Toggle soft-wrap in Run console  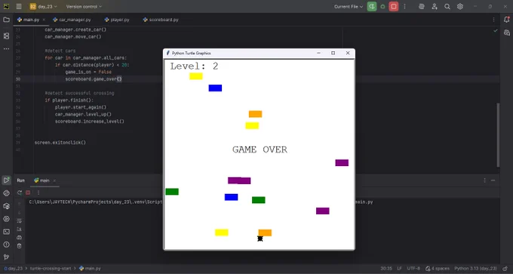(20, 220)
